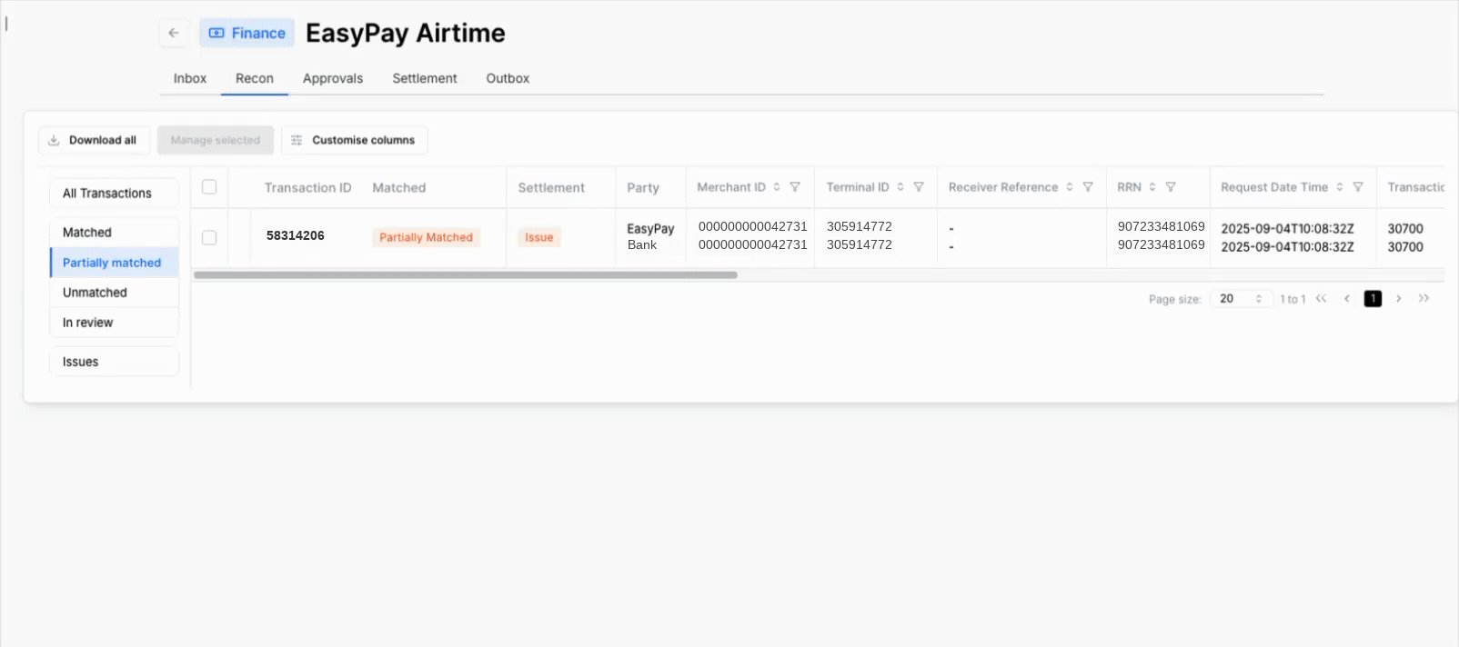Viewport: 1459px width, 647px height.
Task: Select the Partially matched filter
Action: pos(114,263)
